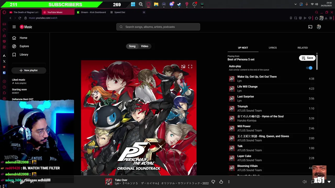This screenshot has height=188, width=335.
Task: Open the browser easy setup menu icon
Action: 331,18
